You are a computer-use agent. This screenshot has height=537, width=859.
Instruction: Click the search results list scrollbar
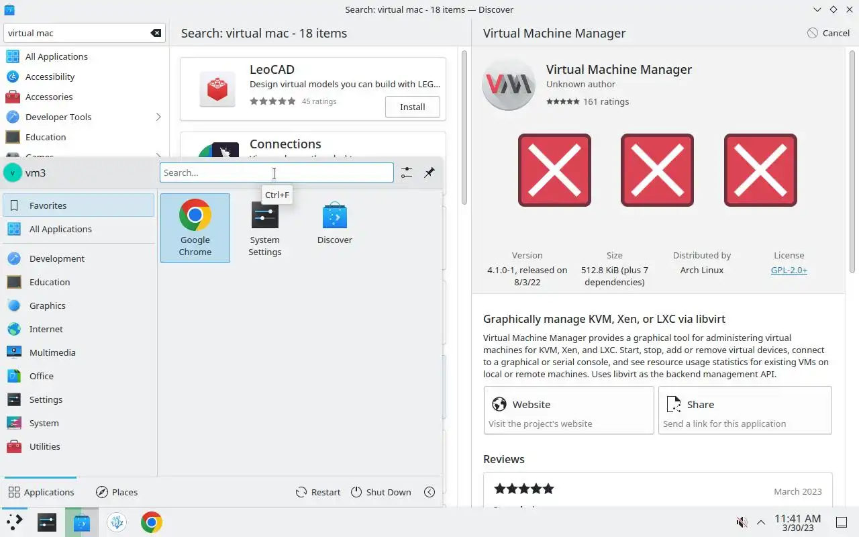(464, 128)
